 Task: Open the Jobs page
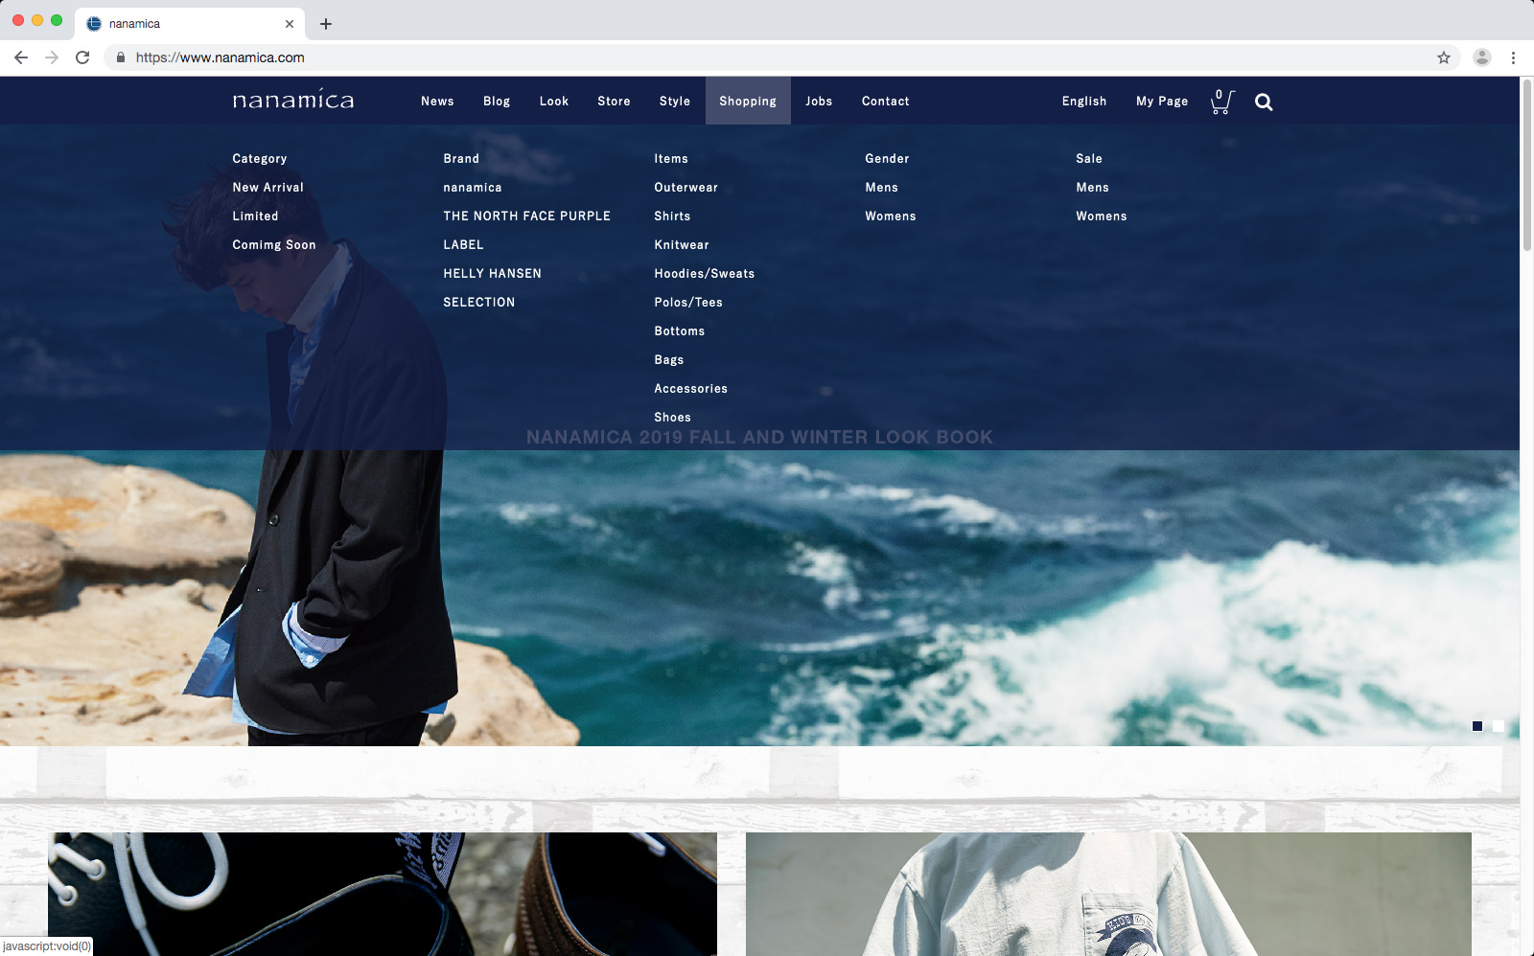click(819, 102)
